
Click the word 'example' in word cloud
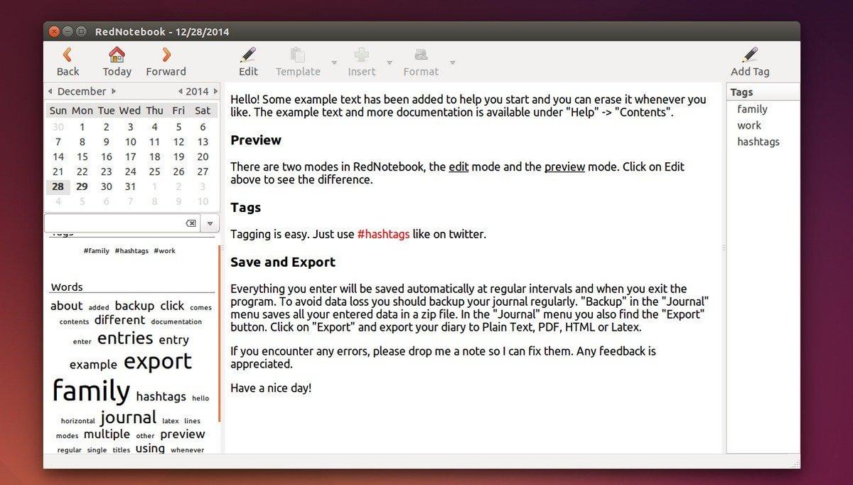coord(93,365)
